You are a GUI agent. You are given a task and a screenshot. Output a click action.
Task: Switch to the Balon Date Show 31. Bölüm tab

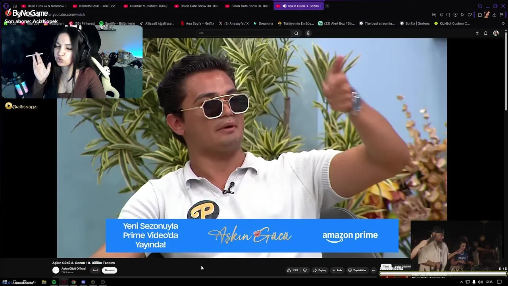coord(247,6)
